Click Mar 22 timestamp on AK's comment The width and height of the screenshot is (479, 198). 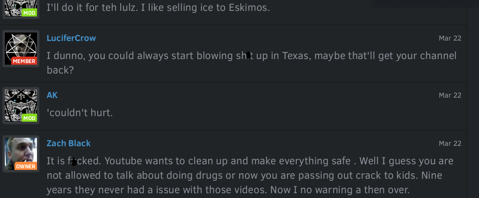pos(450,95)
